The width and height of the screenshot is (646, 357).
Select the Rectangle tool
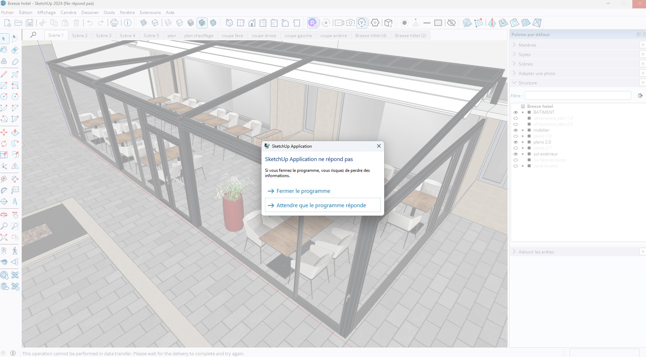tap(4, 85)
